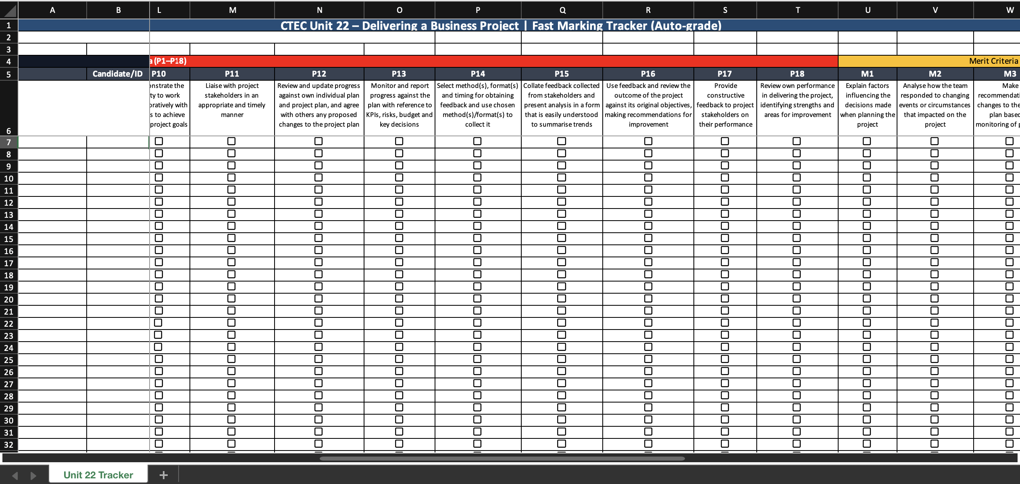Screen dimensions: 1020x484
Task: Click the yellow Merit Criteria banner
Action: (927, 61)
